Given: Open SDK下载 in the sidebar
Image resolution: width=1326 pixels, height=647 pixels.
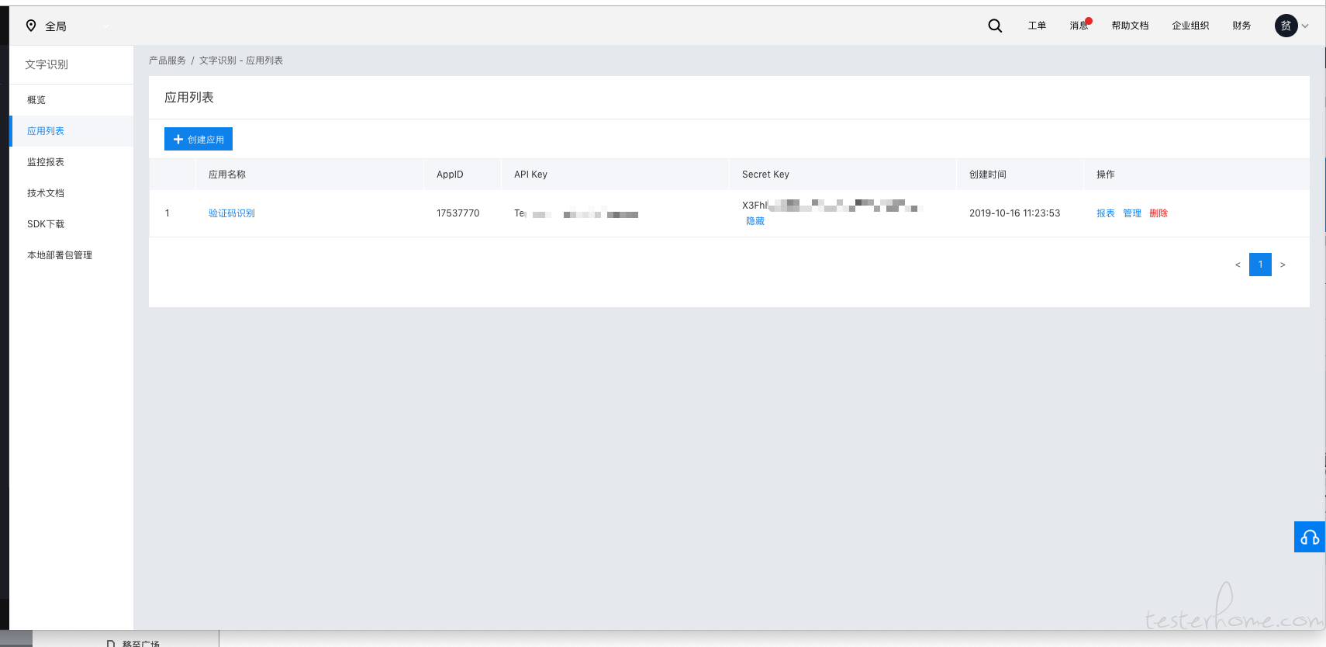Looking at the screenshot, I should [x=71, y=224].
